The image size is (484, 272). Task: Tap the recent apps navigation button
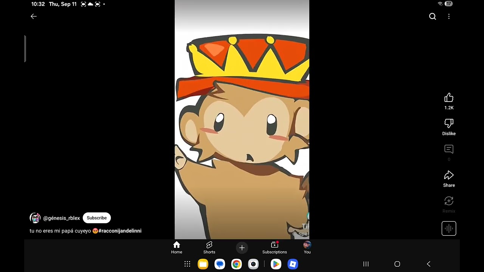coord(366,264)
